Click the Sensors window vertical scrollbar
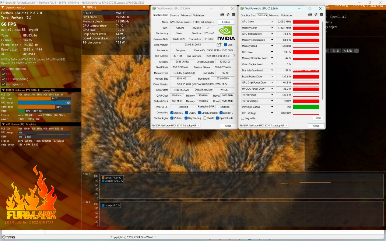 tap(323, 60)
